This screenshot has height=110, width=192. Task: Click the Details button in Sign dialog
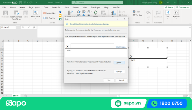[x=119, y=63]
